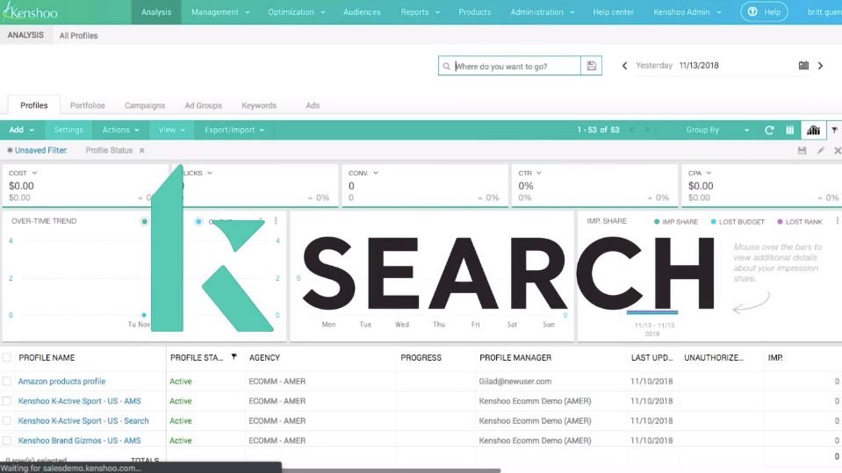This screenshot has width=842, height=473.
Task: Open the Group By dropdown
Action: point(716,130)
